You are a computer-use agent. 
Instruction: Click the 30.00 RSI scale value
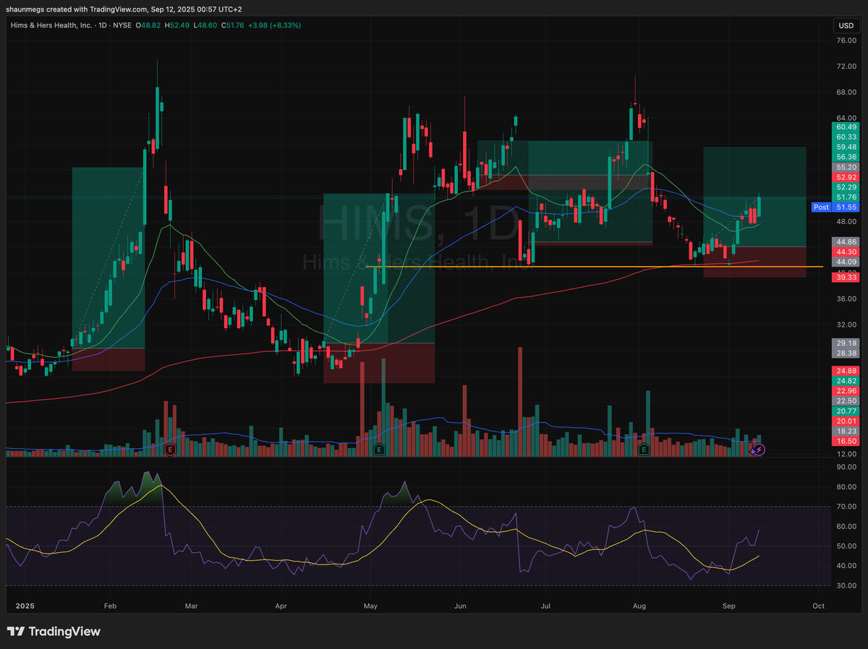pyautogui.click(x=846, y=585)
